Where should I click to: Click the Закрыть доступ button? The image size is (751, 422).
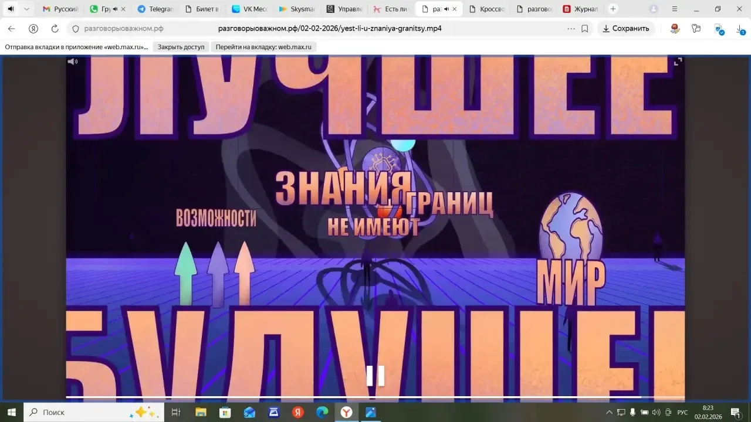tap(181, 47)
